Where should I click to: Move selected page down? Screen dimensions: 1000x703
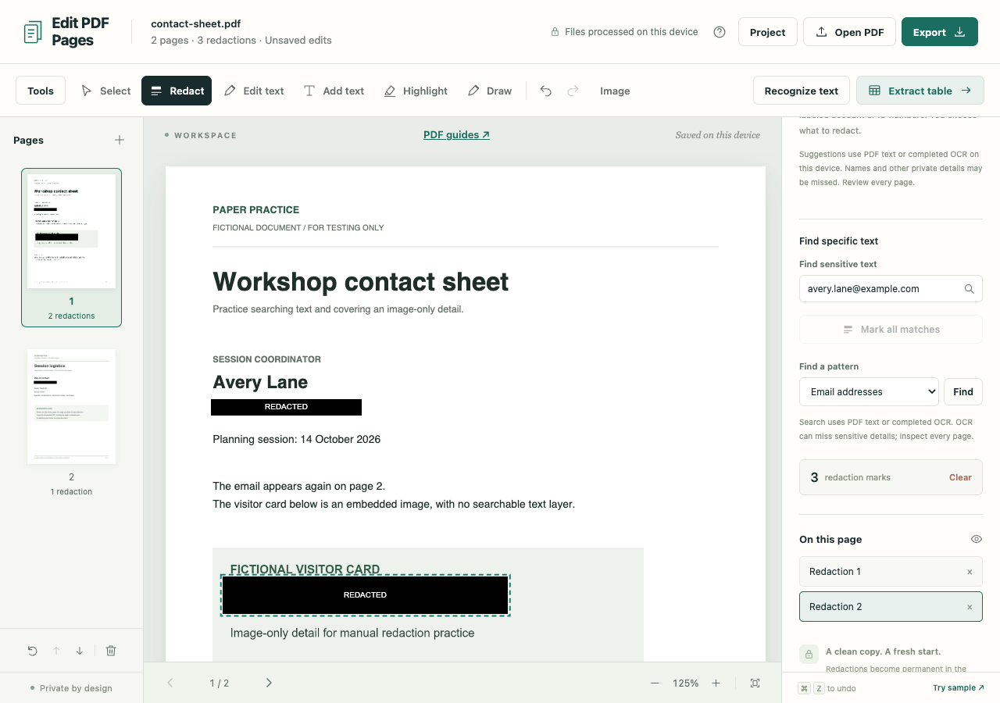[80, 651]
